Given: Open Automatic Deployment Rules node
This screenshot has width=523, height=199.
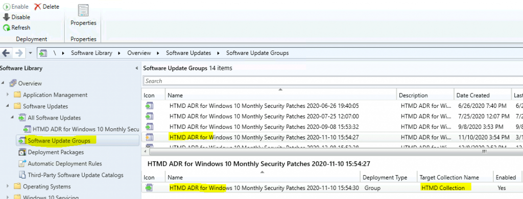Looking at the screenshot, I should (x=65, y=163).
